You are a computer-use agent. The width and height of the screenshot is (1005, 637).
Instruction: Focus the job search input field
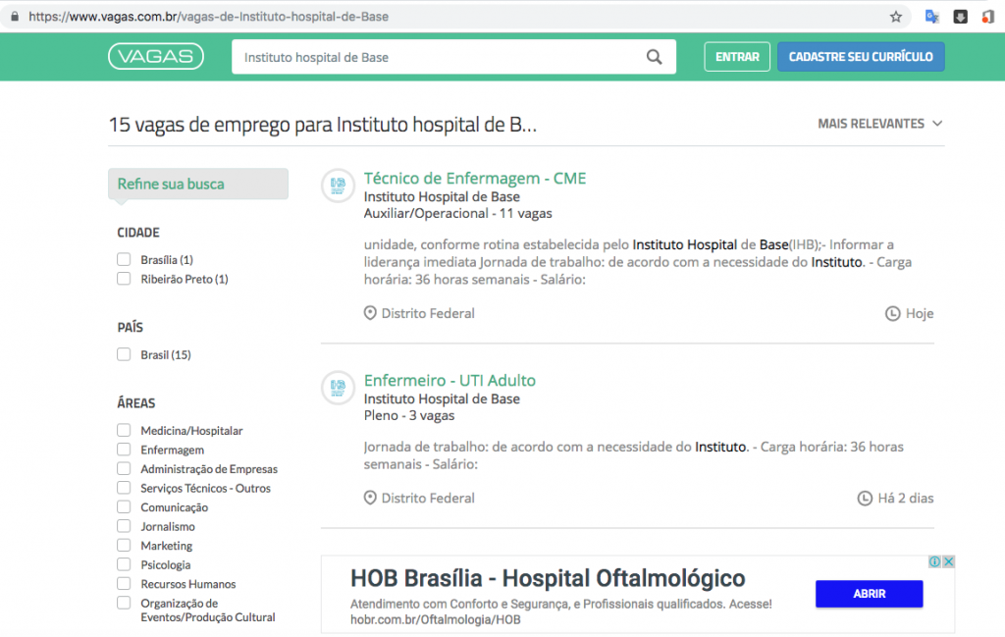tap(437, 57)
